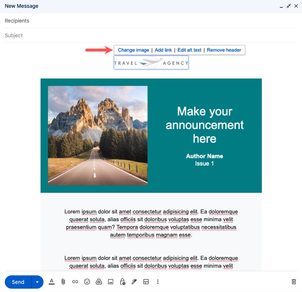The height and width of the screenshot is (292, 302).
Task: Click the insert link icon in toolbar
Action: (75, 282)
